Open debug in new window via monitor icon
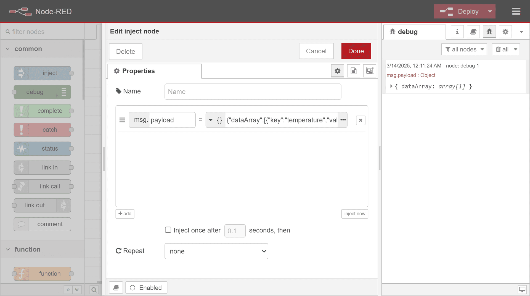 click(522, 289)
